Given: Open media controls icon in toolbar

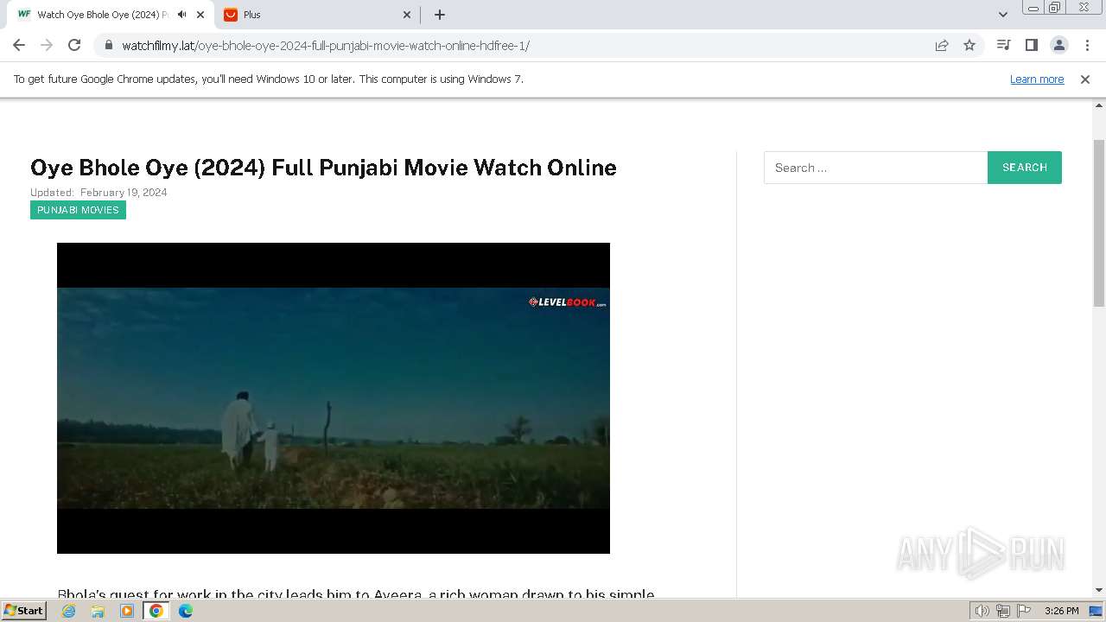Looking at the screenshot, I should click(1003, 45).
